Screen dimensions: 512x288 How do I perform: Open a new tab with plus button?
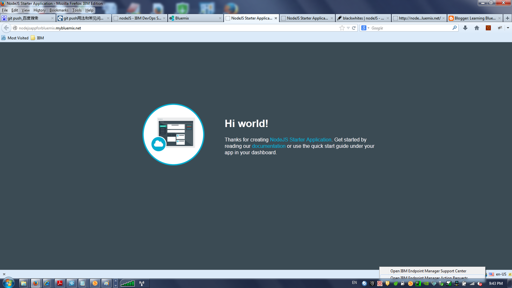pyautogui.click(x=508, y=18)
